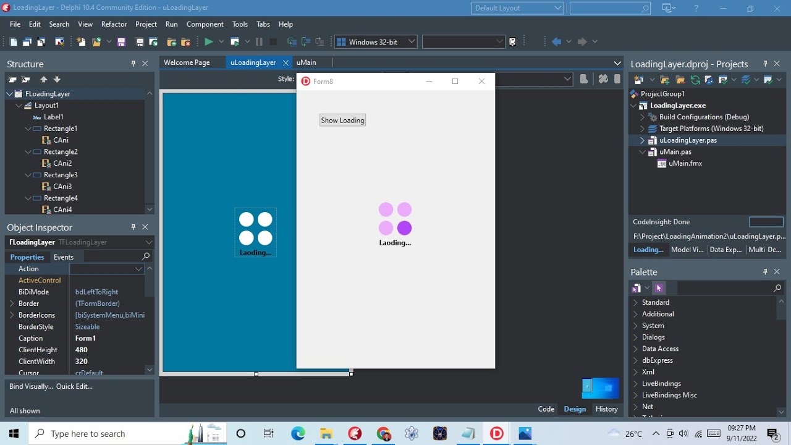
Task: Click the Pause debugger icon
Action: pyautogui.click(x=259, y=42)
